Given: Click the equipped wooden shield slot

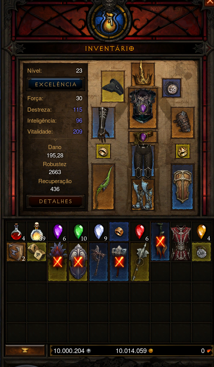Looking at the screenshot, I should [183, 187].
